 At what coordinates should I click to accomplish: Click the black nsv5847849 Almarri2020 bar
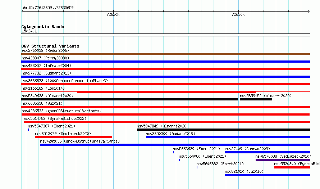click(224, 130)
